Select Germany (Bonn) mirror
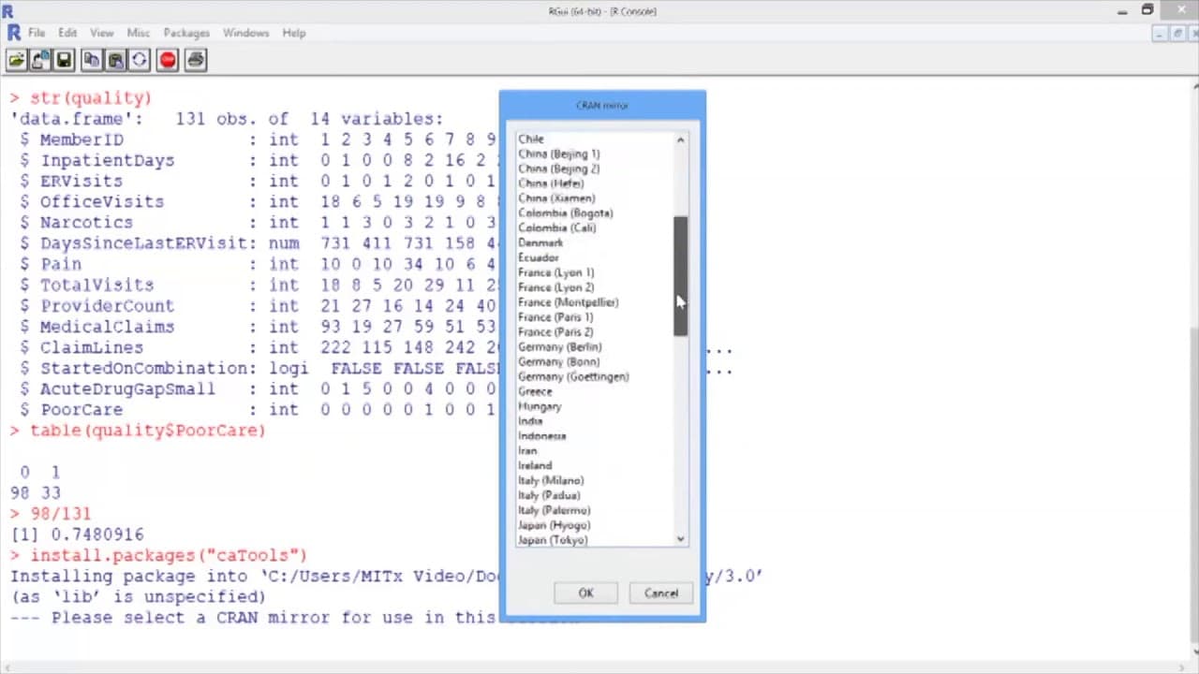 click(559, 361)
